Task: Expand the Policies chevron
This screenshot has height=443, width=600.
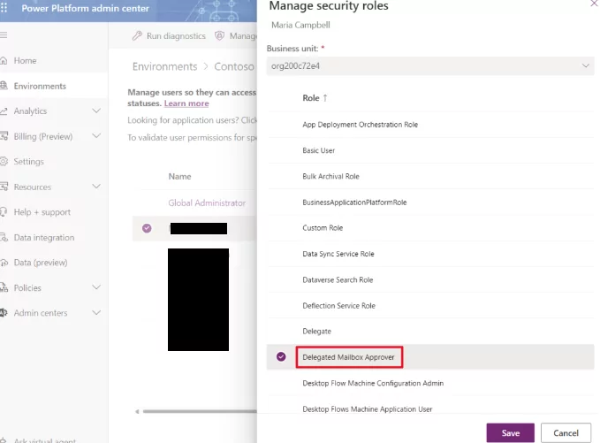Action: [x=96, y=287]
